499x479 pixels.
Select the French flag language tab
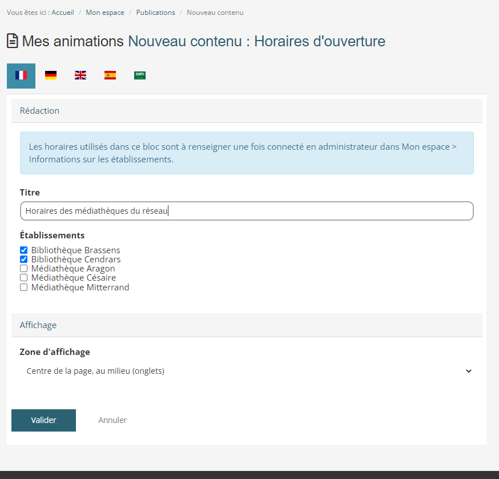tap(21, 75)
